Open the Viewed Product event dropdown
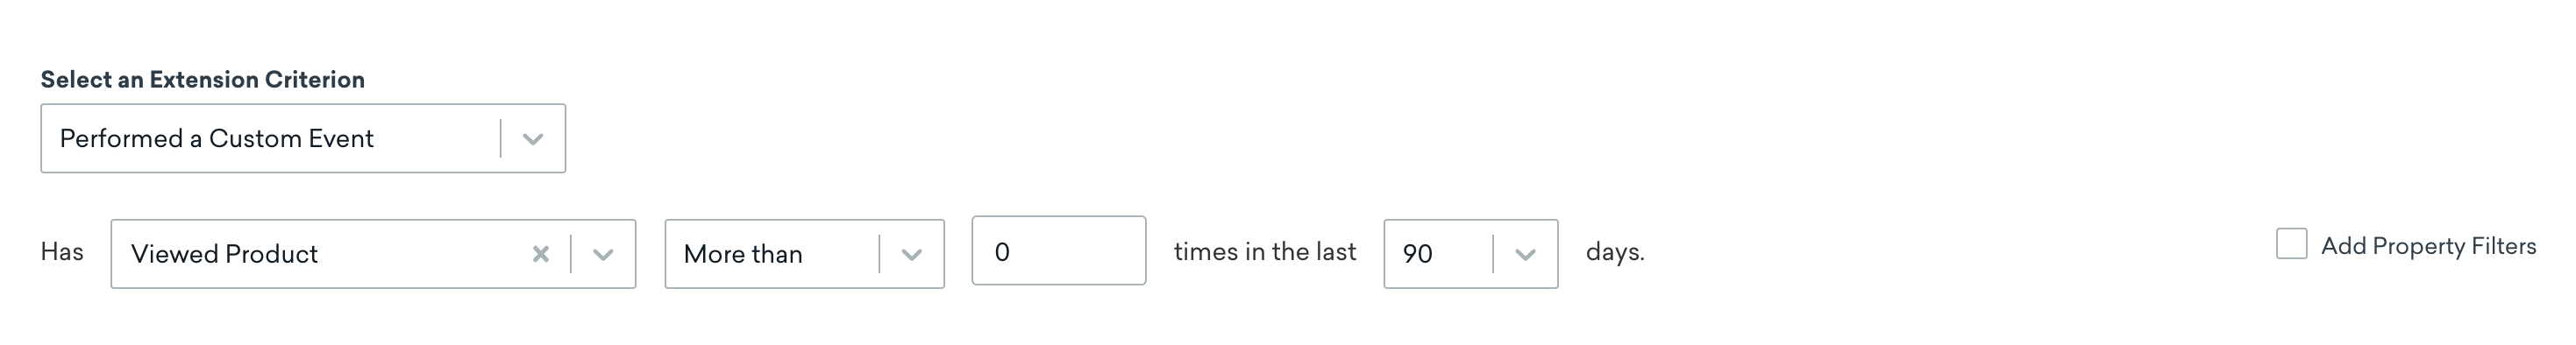2576x345 pixels. click(x=373, y=254)
